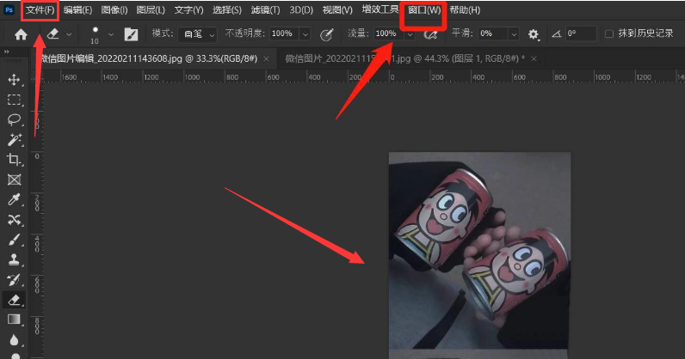Open the 模式 eraser mode dropdown
This screenshot has width=685, height=359.
pos(197,34)
